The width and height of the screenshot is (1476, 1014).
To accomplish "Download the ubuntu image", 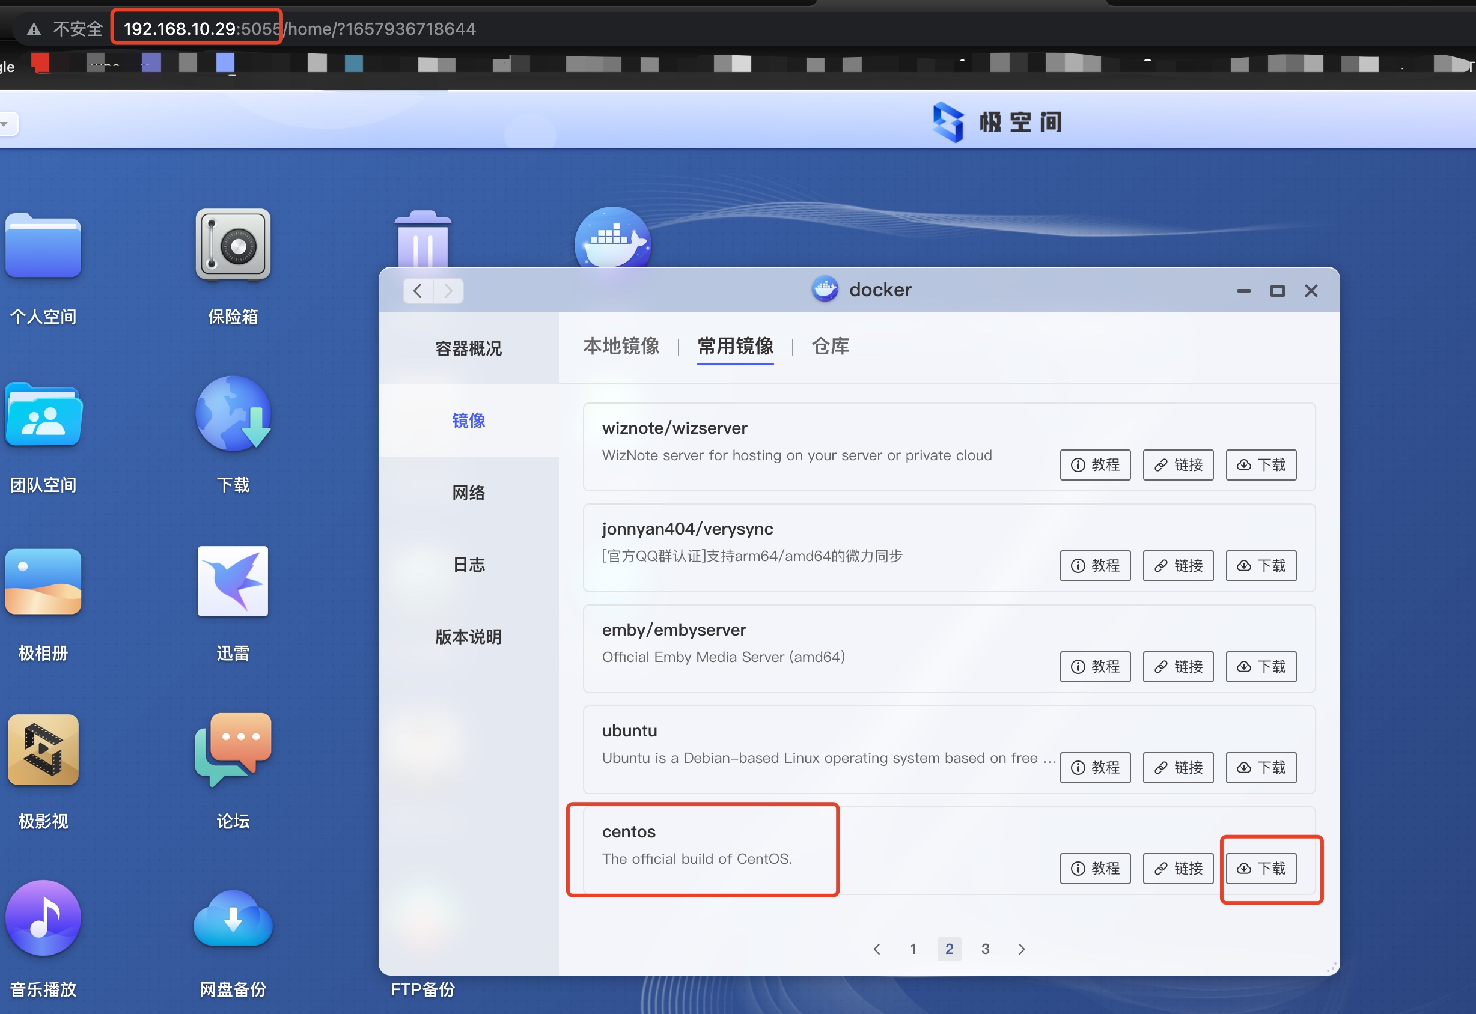I will pyautogui.click(x=1260, y=768).
